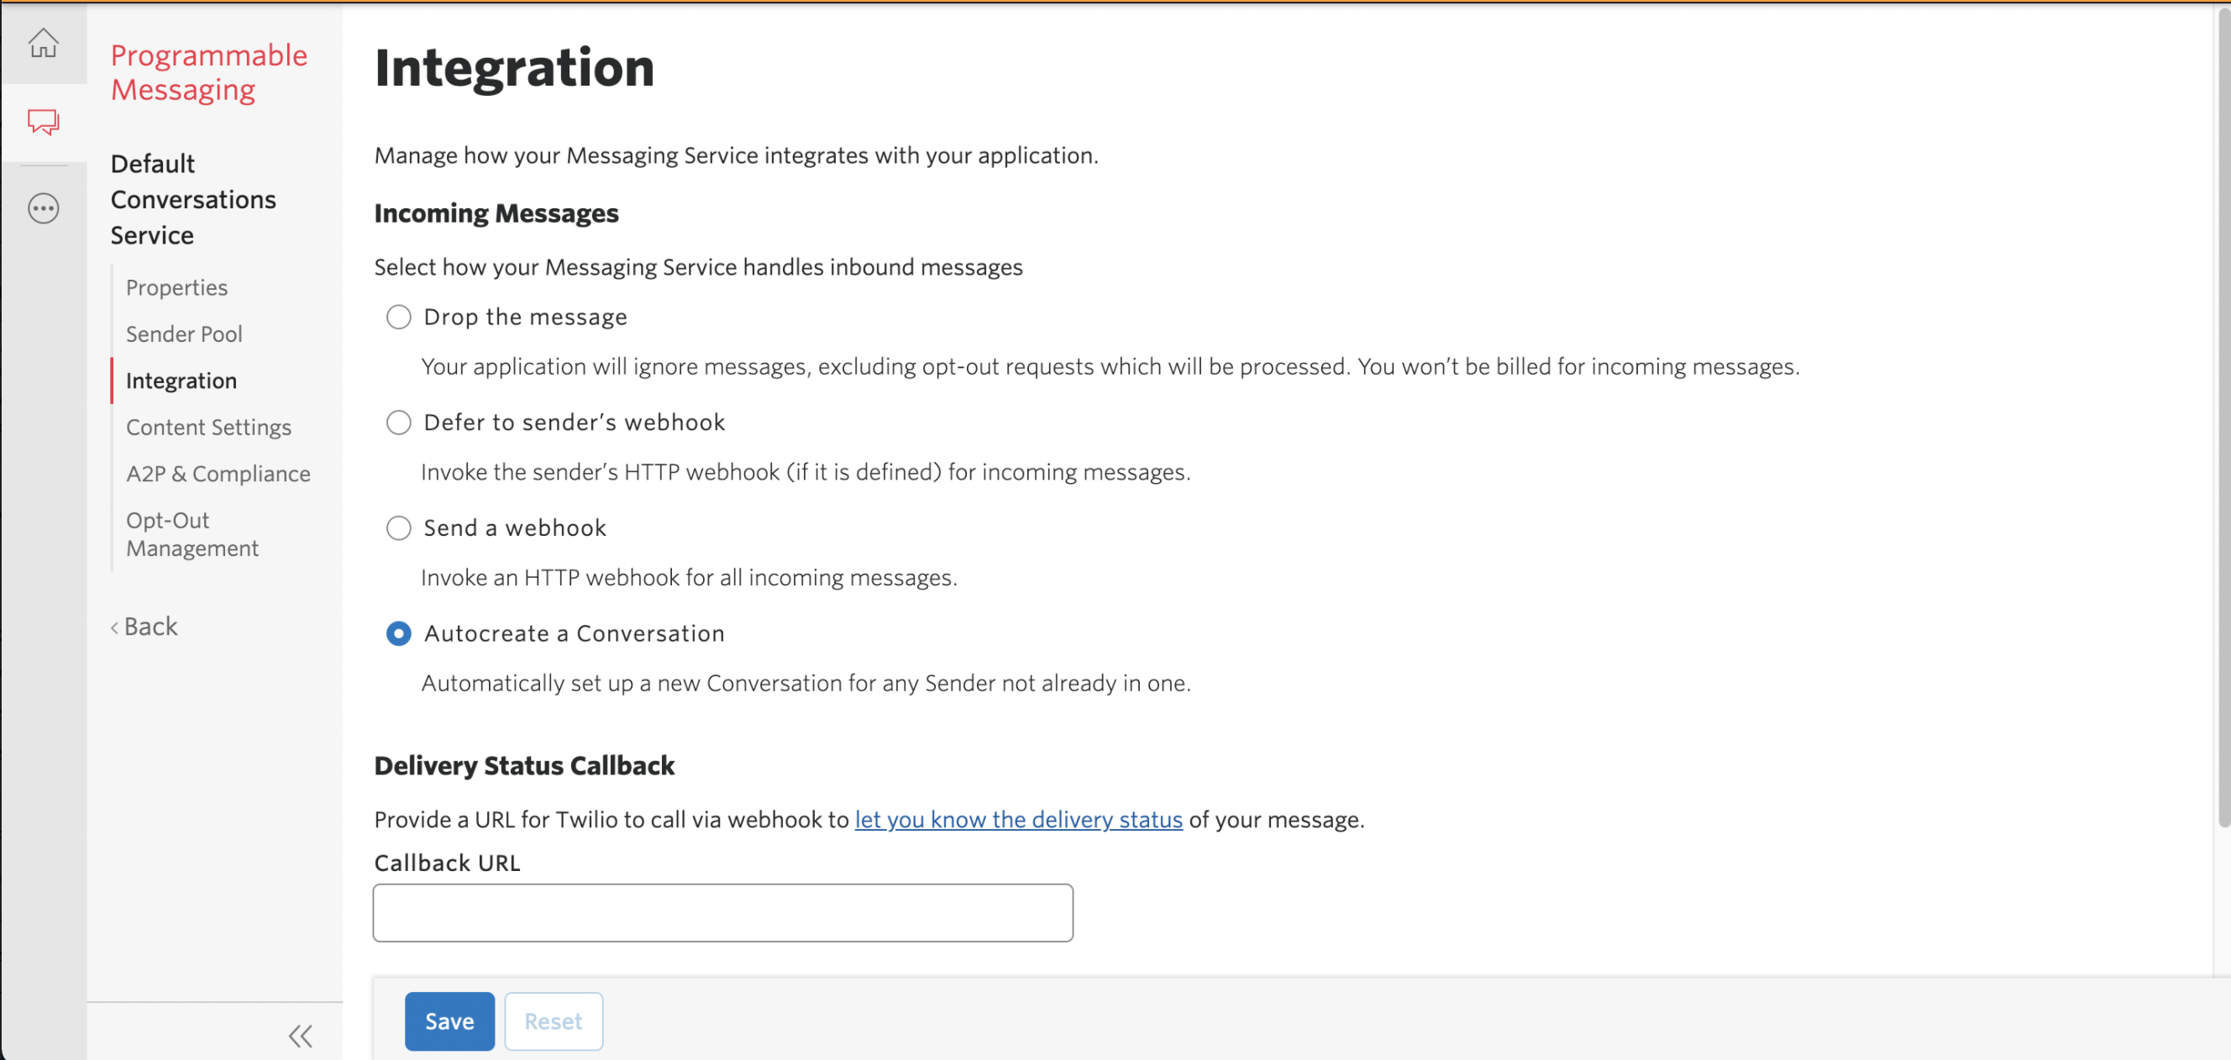Select the Messaging chat bubble icon

(x=44, y=122)
